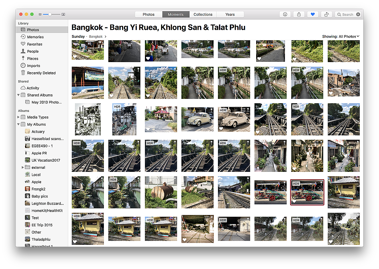379x269 pixels.
Task: Select Photos in the Library sidebar
Action: 42,30
